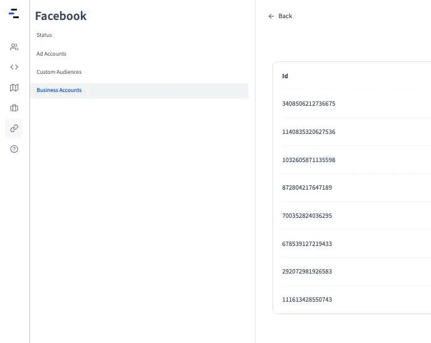Open the users section icon in sidebar
Viewport: 431px width, 343px height.
[14, 47]
